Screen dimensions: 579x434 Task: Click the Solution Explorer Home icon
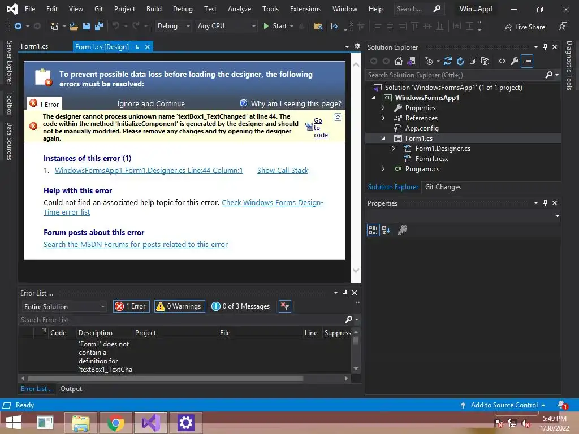(x=399, y=61)
